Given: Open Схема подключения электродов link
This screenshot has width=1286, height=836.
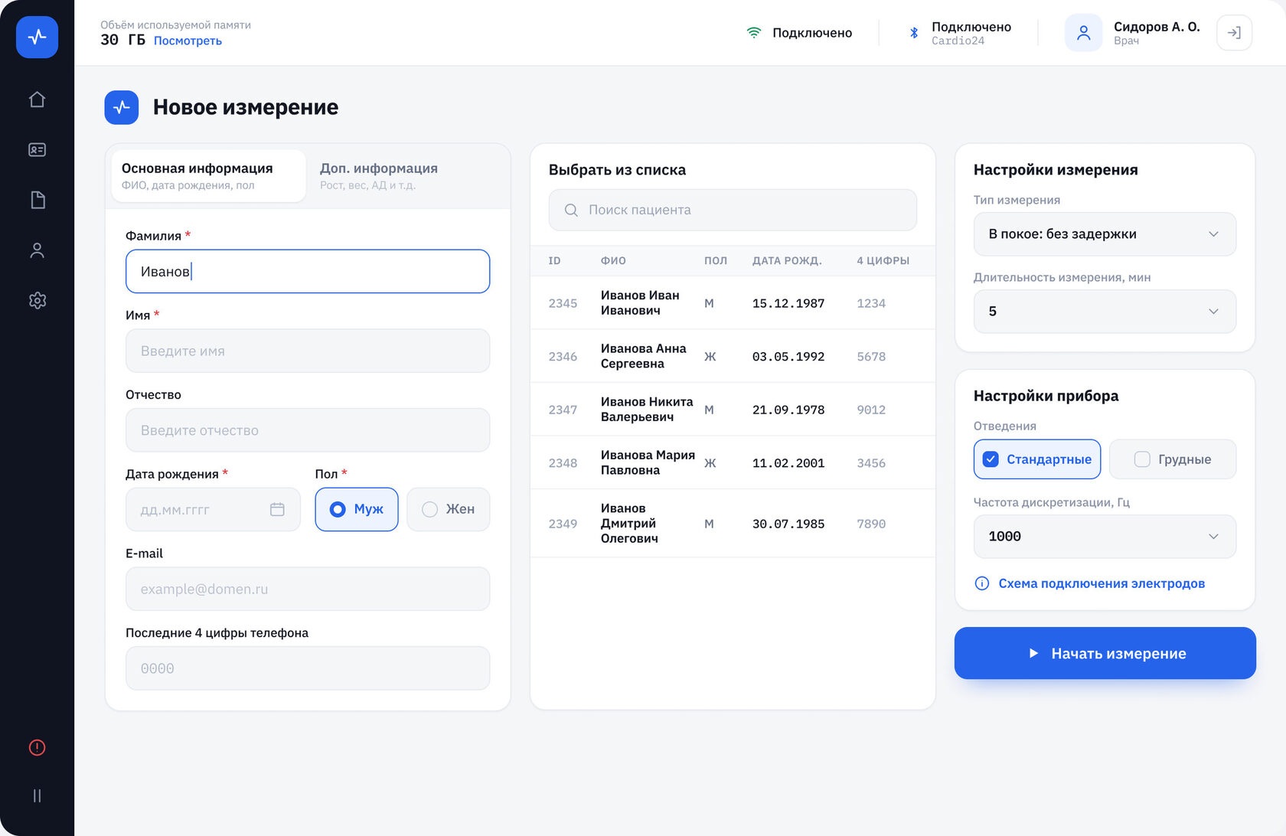Looking at the screenshot, I should point(1102,583).
